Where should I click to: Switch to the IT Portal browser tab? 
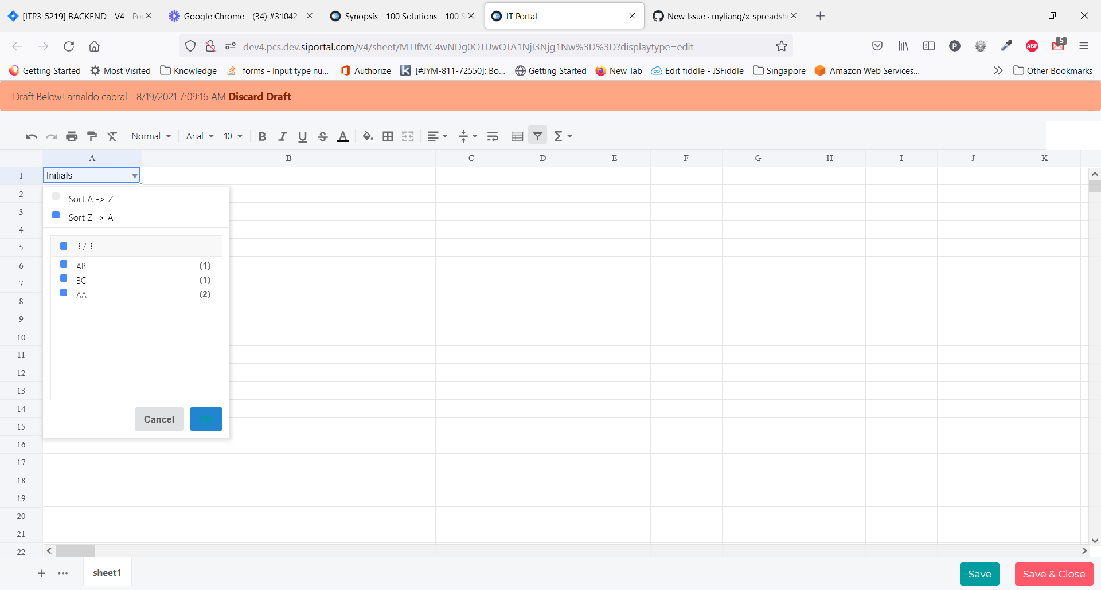click(550, 16)
